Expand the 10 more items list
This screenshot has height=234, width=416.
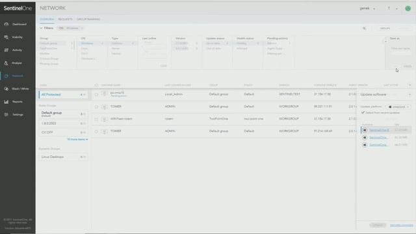tap(77, 139)
